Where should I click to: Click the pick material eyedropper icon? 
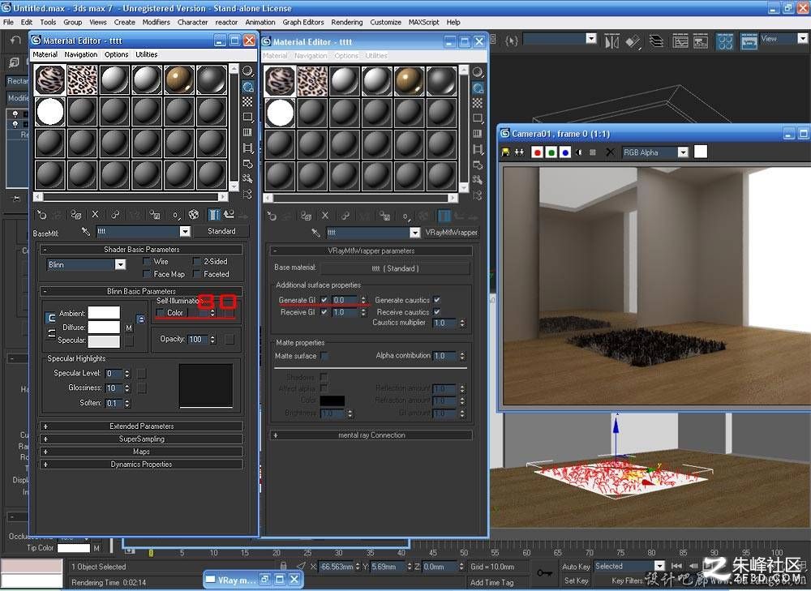point(85,232)
